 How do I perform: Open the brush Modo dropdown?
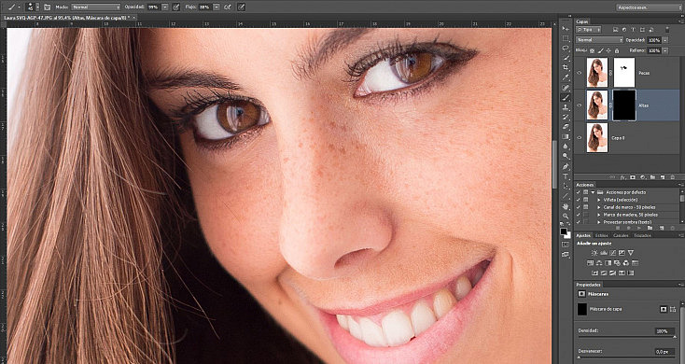(96, 7)
